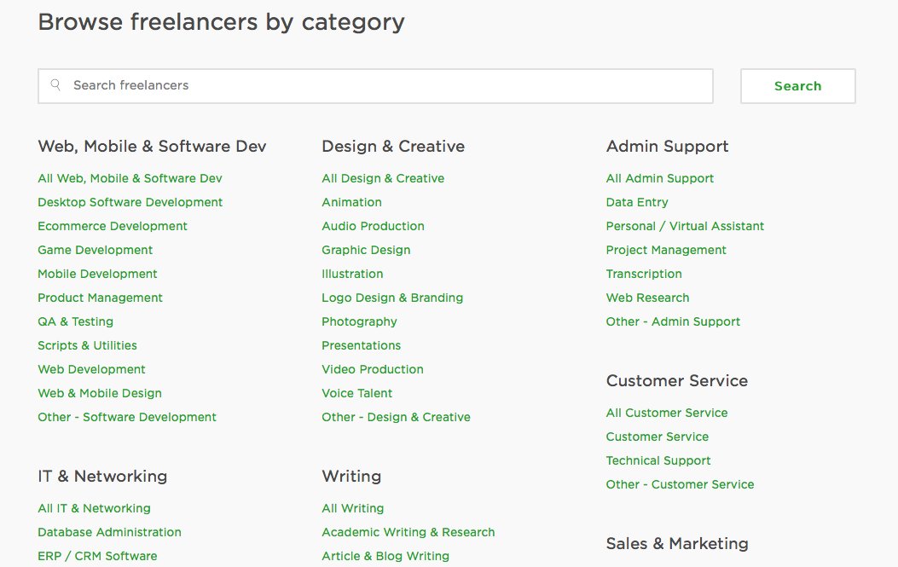898x567 pixels.
Task: Browse Technical Support freelancers
Action: (658, 460)
